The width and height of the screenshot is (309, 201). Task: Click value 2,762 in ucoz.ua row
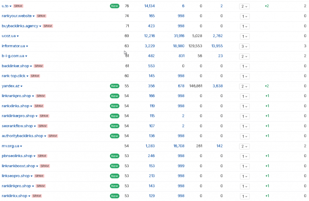[x=218, y=36]
